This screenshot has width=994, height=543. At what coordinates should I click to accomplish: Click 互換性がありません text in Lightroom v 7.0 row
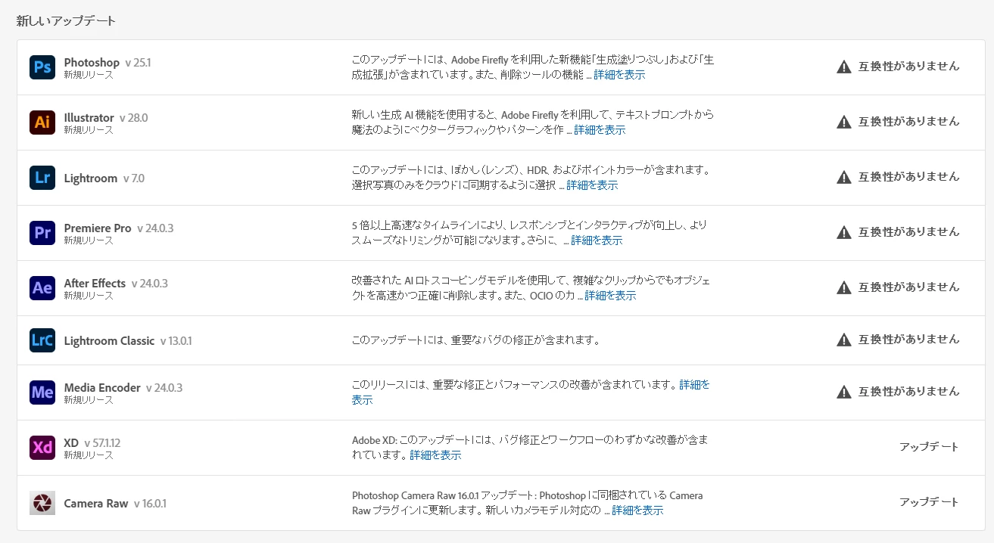(908, 177)
